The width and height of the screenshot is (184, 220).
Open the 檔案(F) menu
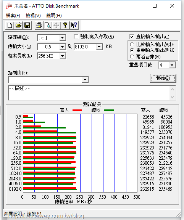pyautogui.click(x=13, y=16)
